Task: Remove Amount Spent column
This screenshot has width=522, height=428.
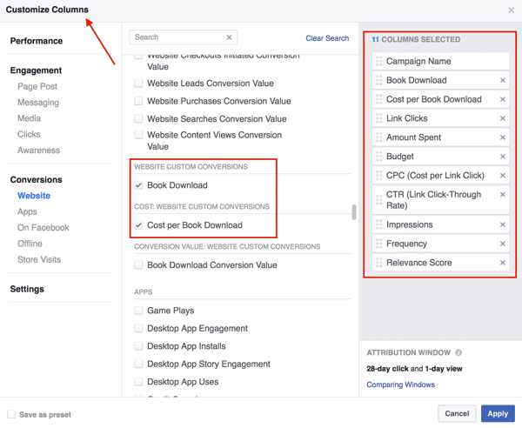Action: click(x=503, y=137)
